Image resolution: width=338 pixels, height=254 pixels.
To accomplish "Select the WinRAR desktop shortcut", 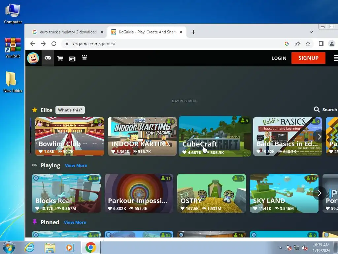I will [13, 48].
